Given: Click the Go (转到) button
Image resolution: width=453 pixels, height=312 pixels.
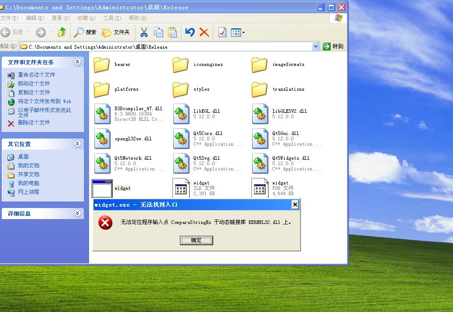Looking at the screenshot, I should pyautogui.click(x=333, y=46).
